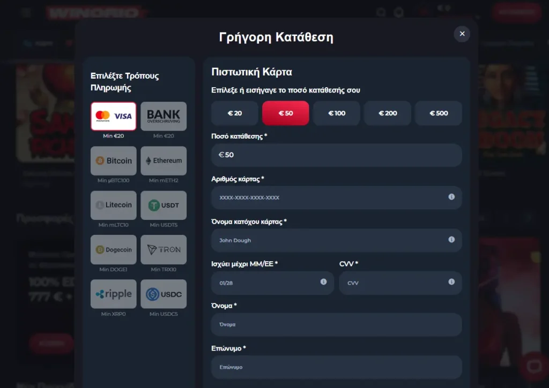
Task: Pick USDC as payment method
Action: (x=164, y=294)
